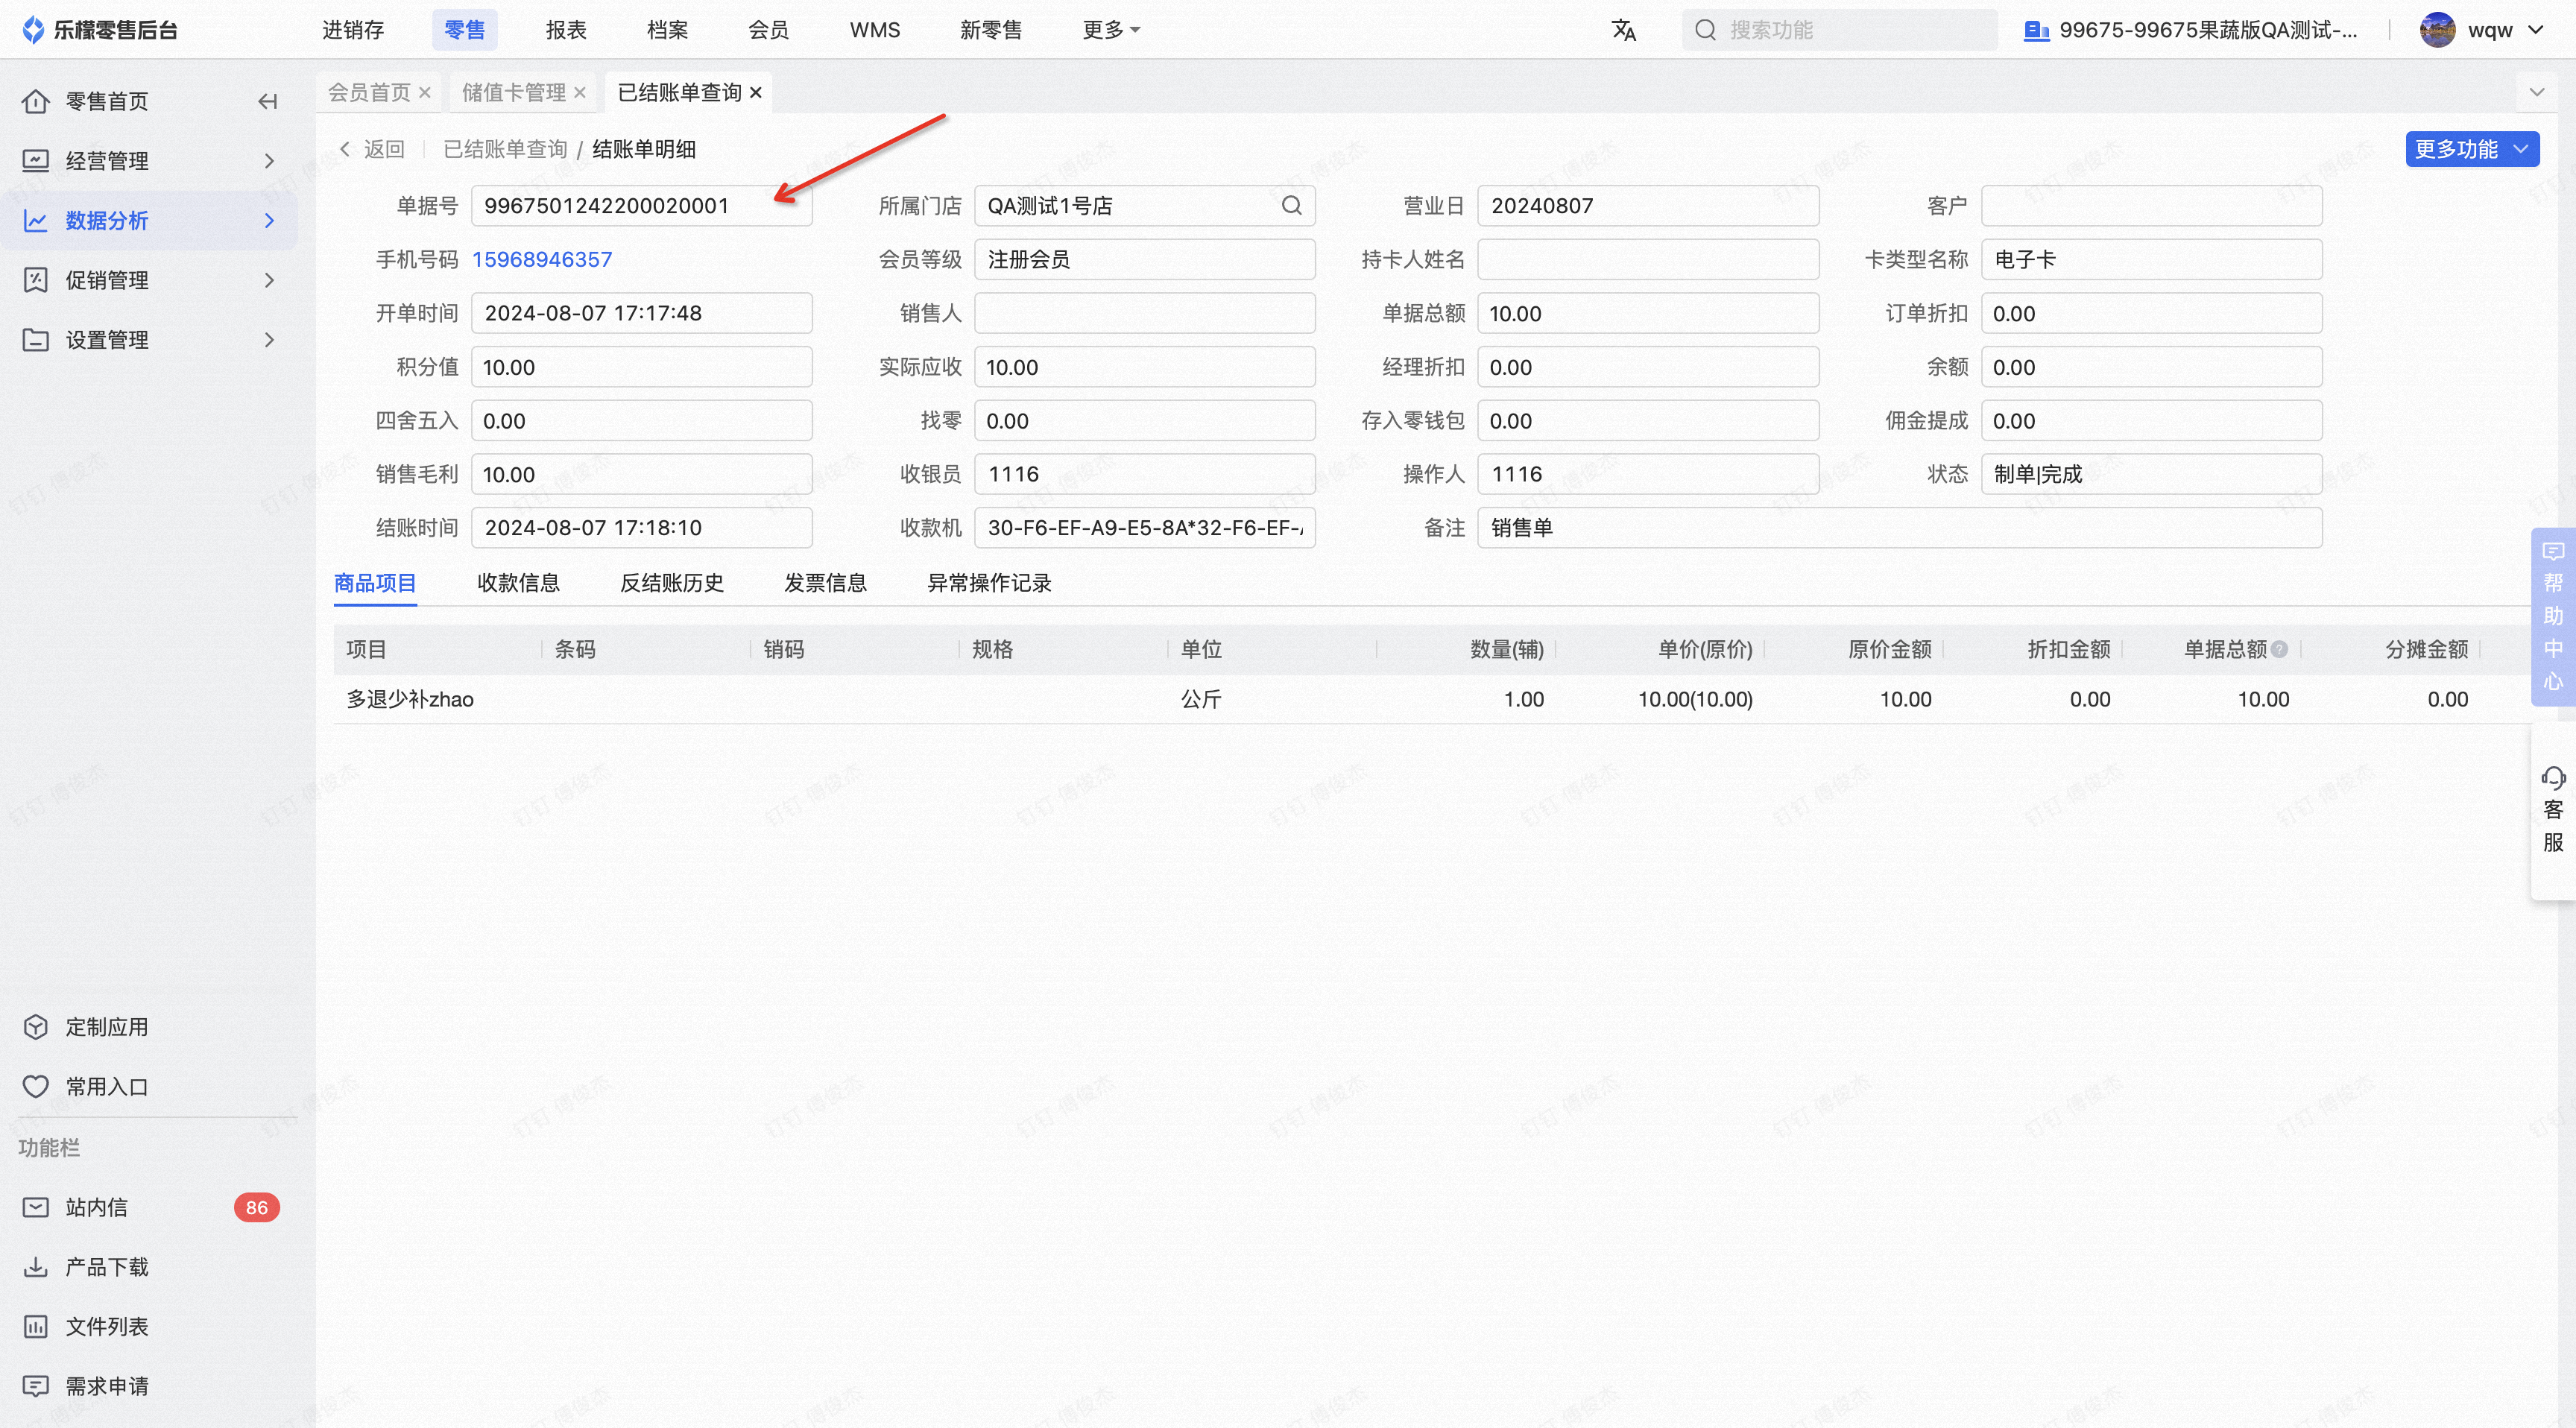Click the 常用入口 heart icon
This screenshot has height=1428, width=2576.
point(35,1087)
